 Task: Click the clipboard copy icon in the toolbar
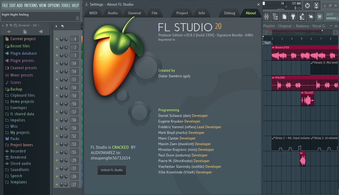point(284,16)
